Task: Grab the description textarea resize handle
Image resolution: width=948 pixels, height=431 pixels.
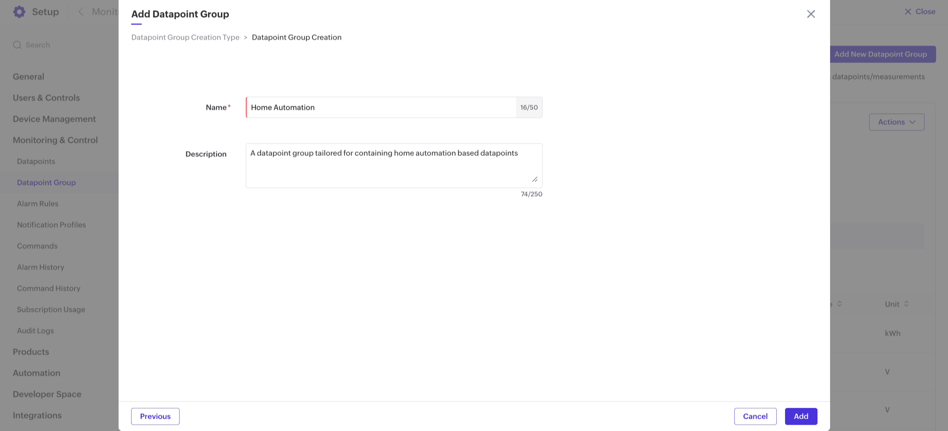Action: coord(535,179)
